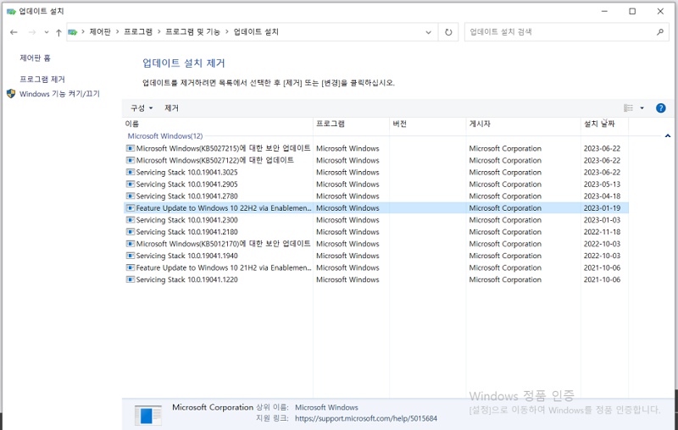Select Servicing Stack 10.0.19041.2905 name

(186, 184)
